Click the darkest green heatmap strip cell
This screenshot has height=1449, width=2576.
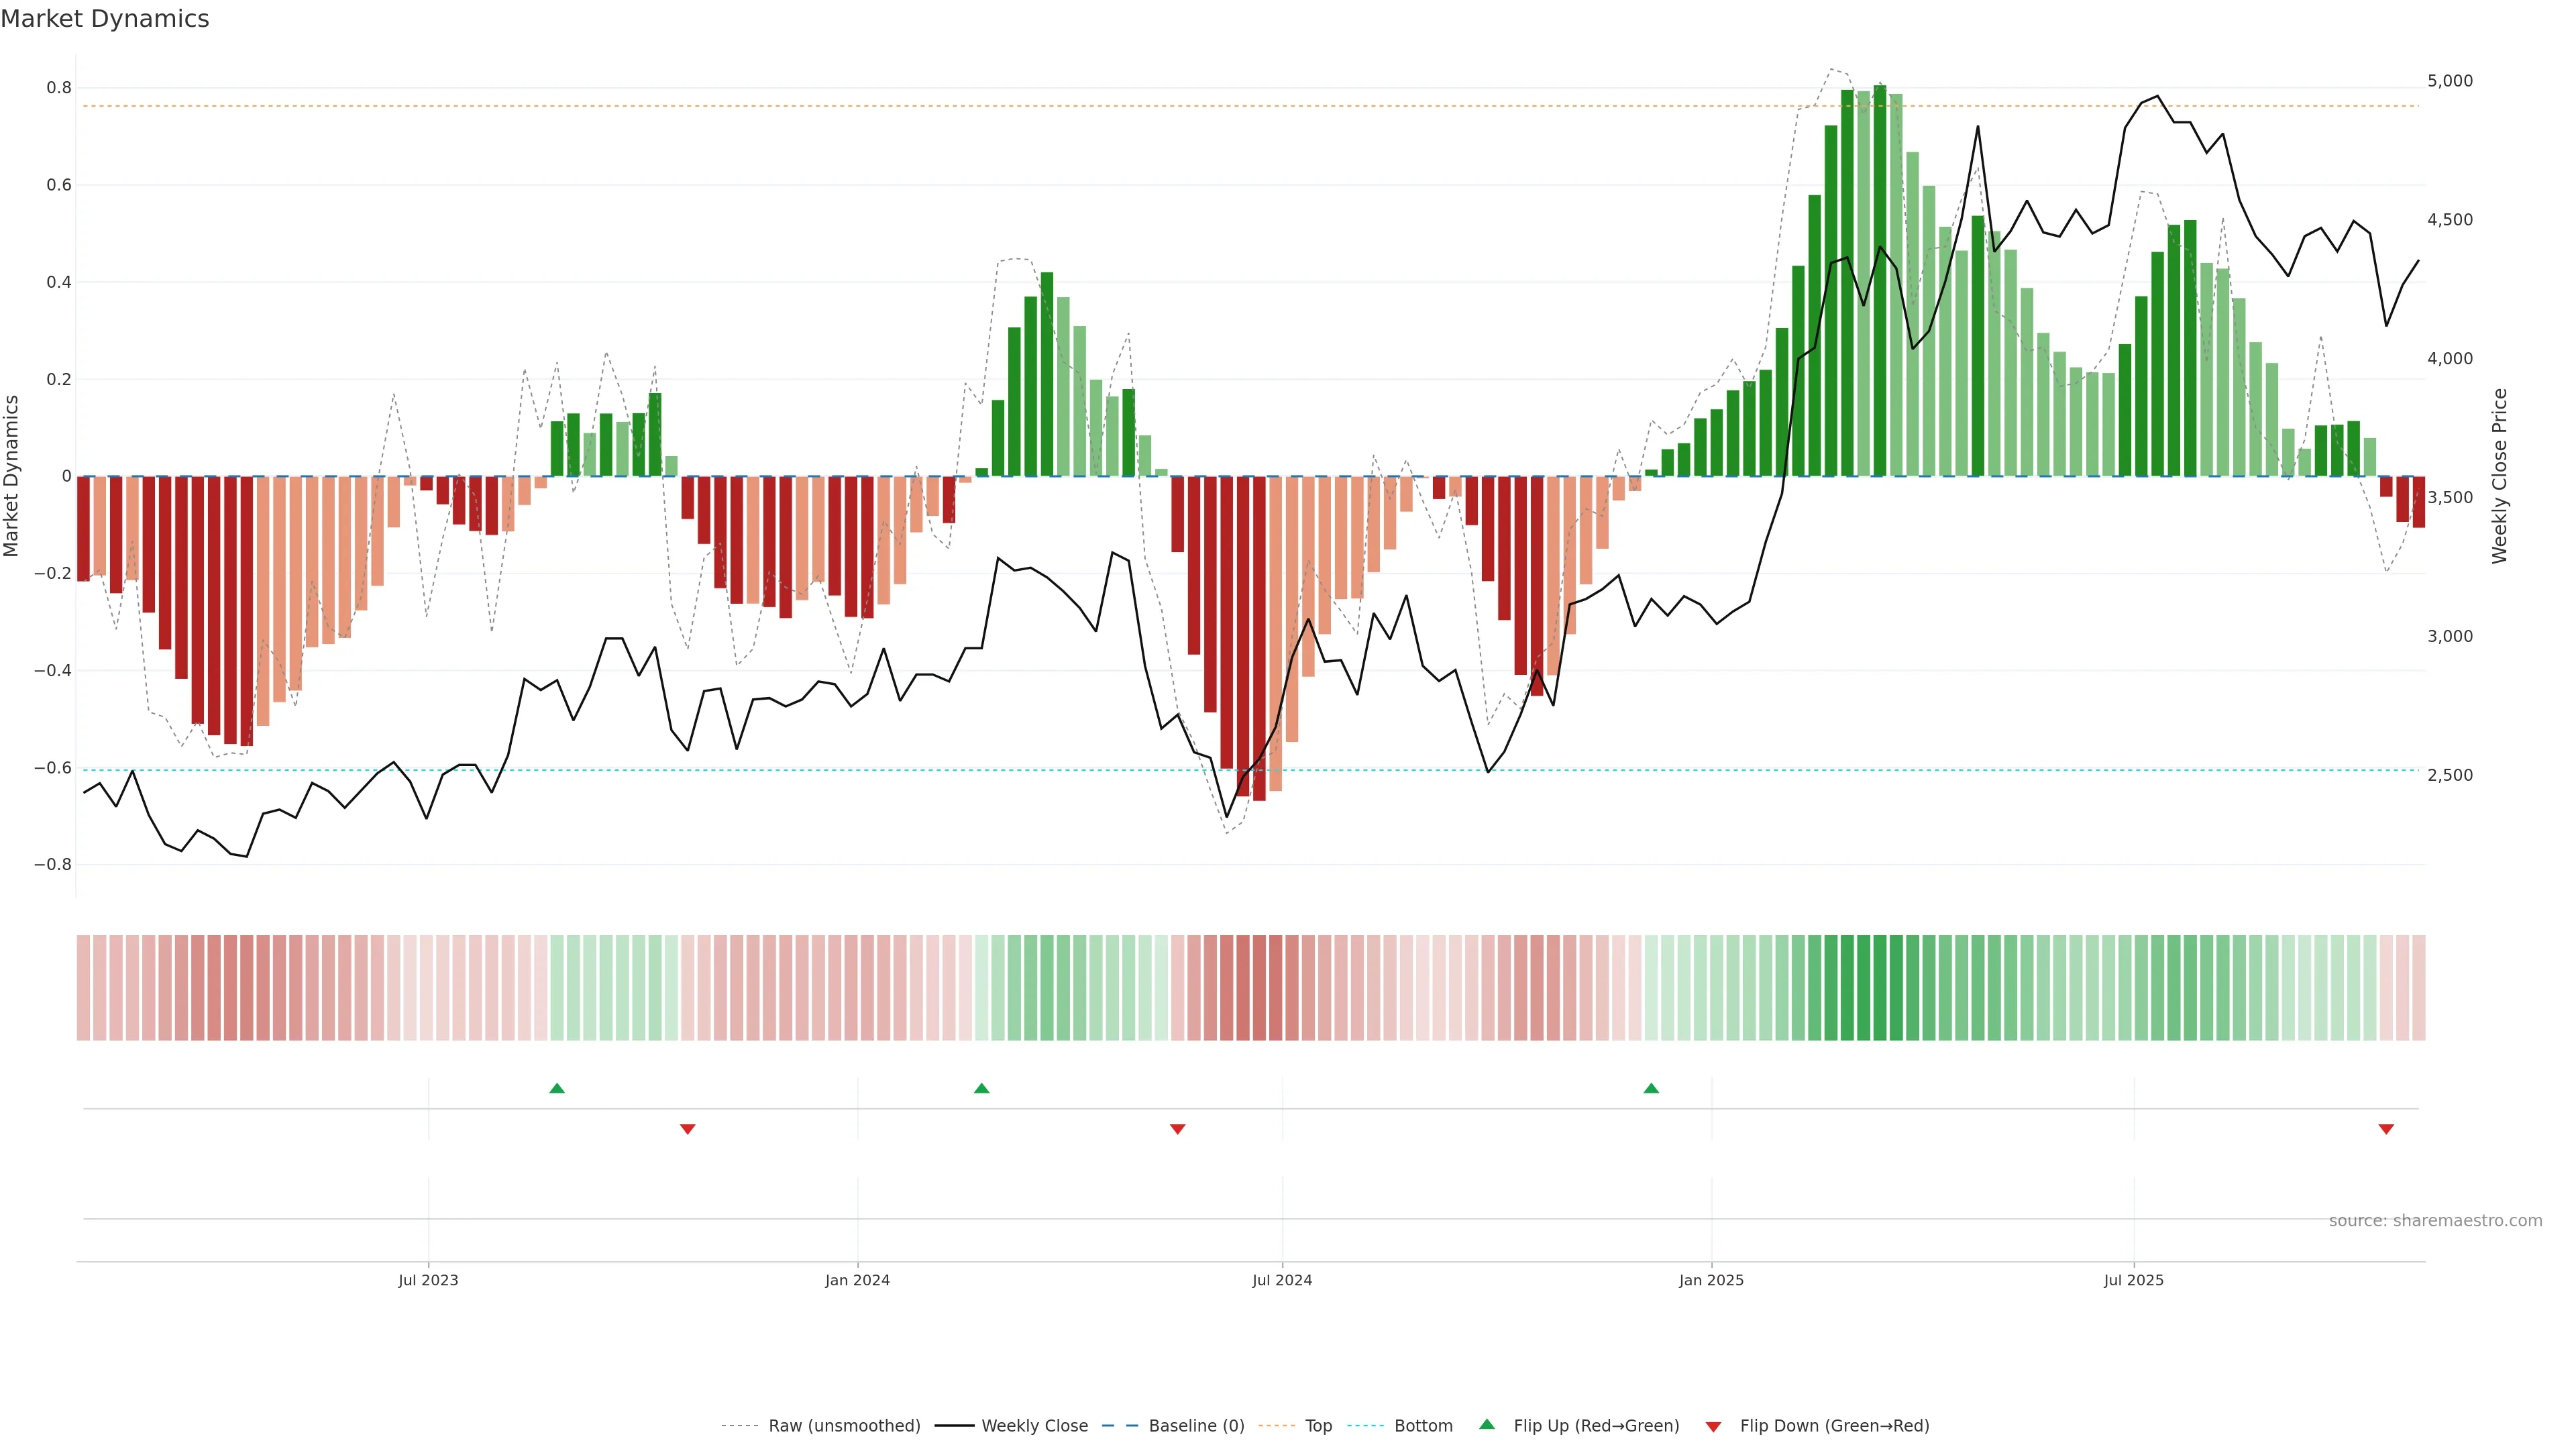[x=1880, y=988]
